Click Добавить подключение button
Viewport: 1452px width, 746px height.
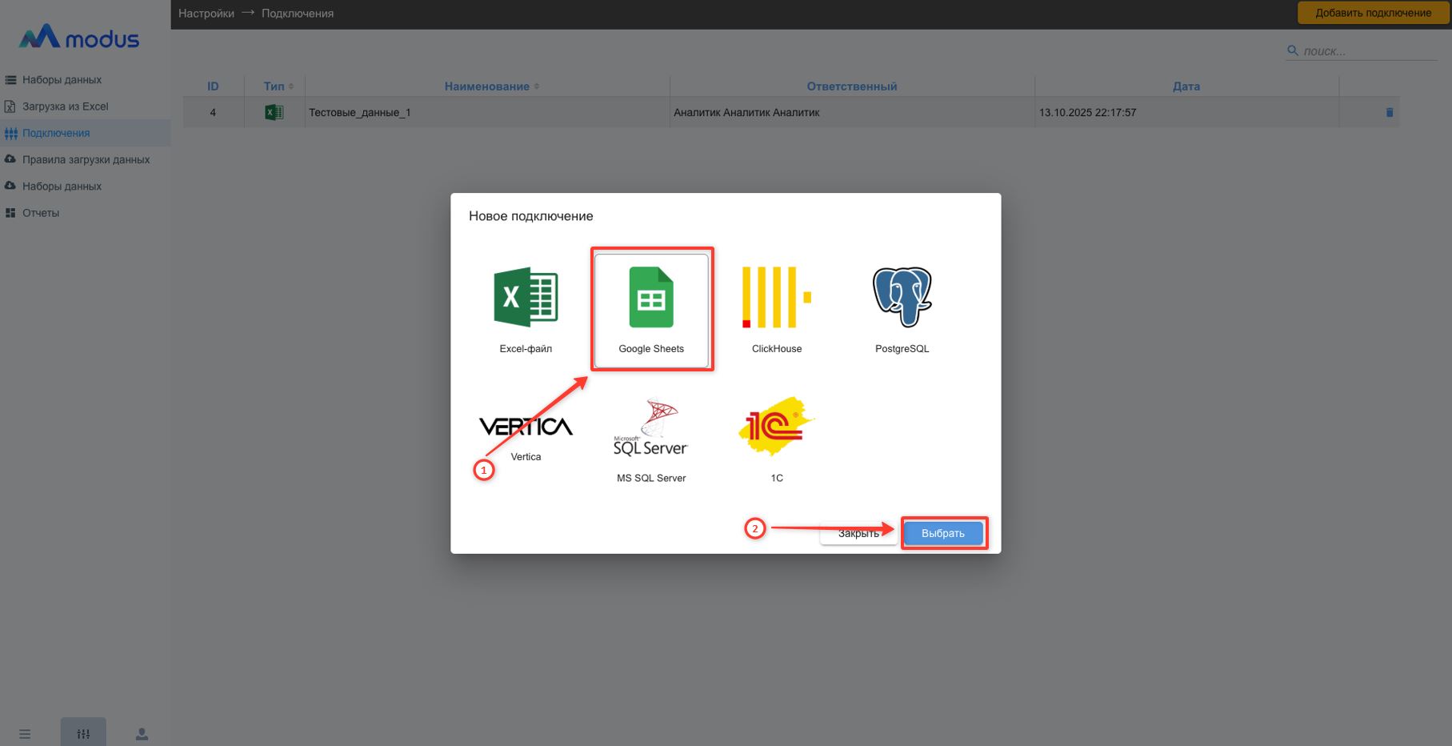coord(1373,13)
